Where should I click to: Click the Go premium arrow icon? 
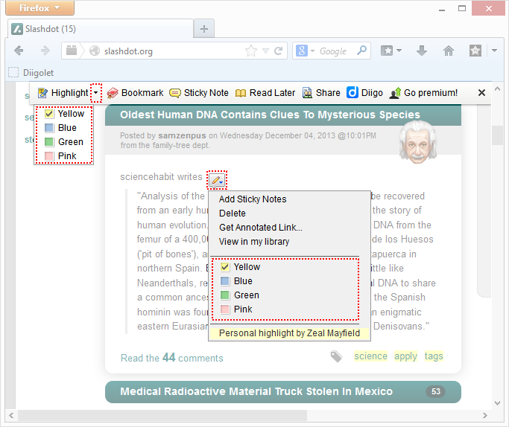(x=395, y=93)
